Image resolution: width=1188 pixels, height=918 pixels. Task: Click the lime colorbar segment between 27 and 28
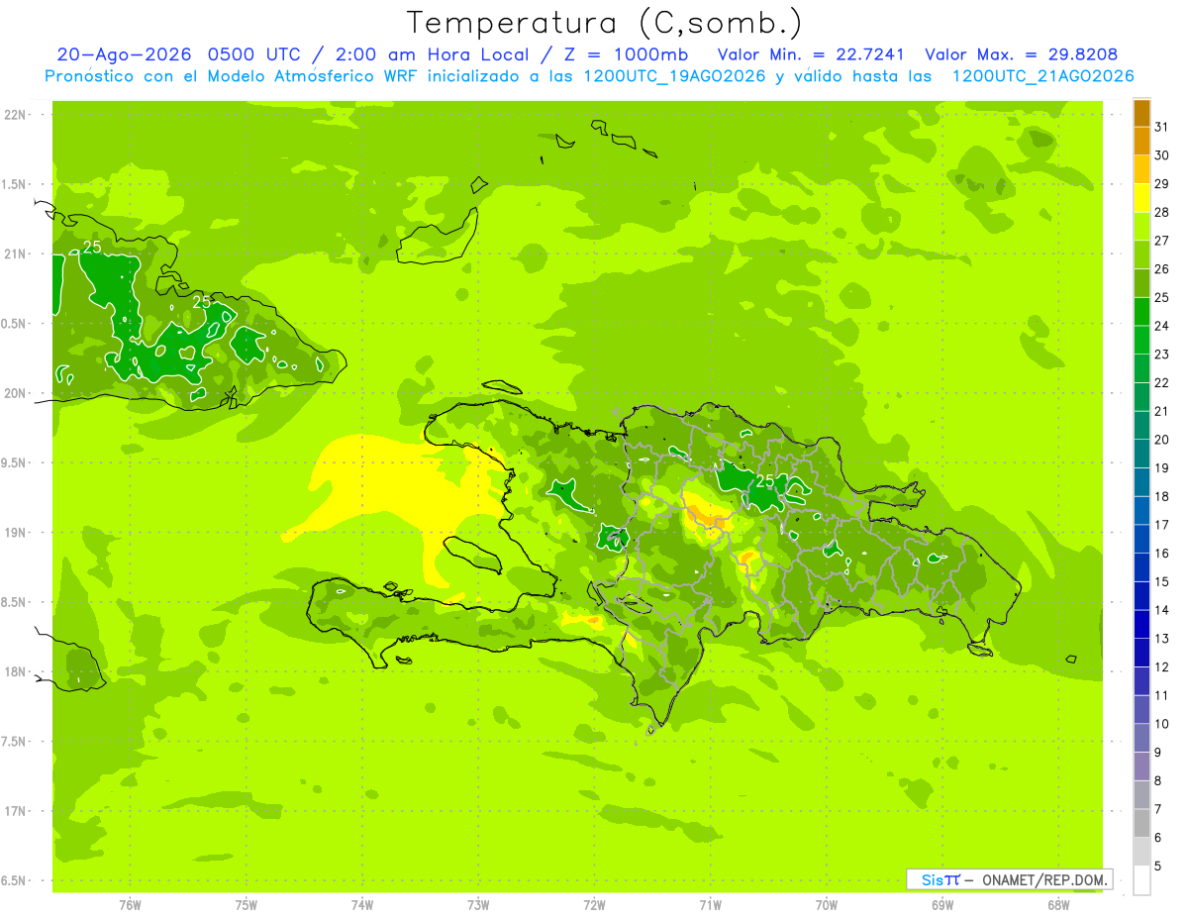click(1141, 226)
